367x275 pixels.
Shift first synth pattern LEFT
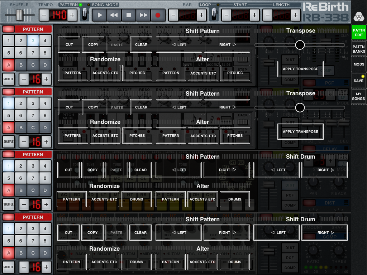(x=179, y=44)
